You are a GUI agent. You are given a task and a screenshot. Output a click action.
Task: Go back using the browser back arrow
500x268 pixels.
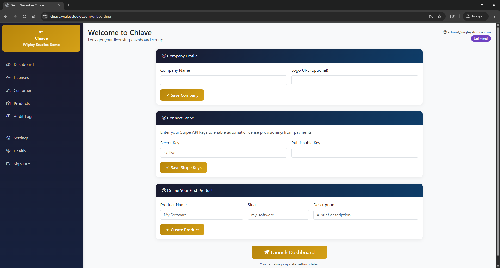(6, 16)
